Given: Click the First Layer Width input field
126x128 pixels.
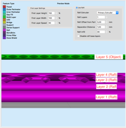Looking at the screenshot, I should click(51, 18).
